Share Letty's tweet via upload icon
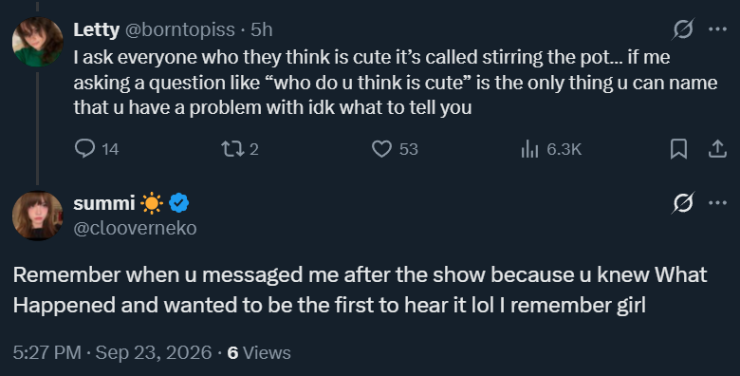Image resolution: width=740 pixels, height=376 pixels. point(717,149)
